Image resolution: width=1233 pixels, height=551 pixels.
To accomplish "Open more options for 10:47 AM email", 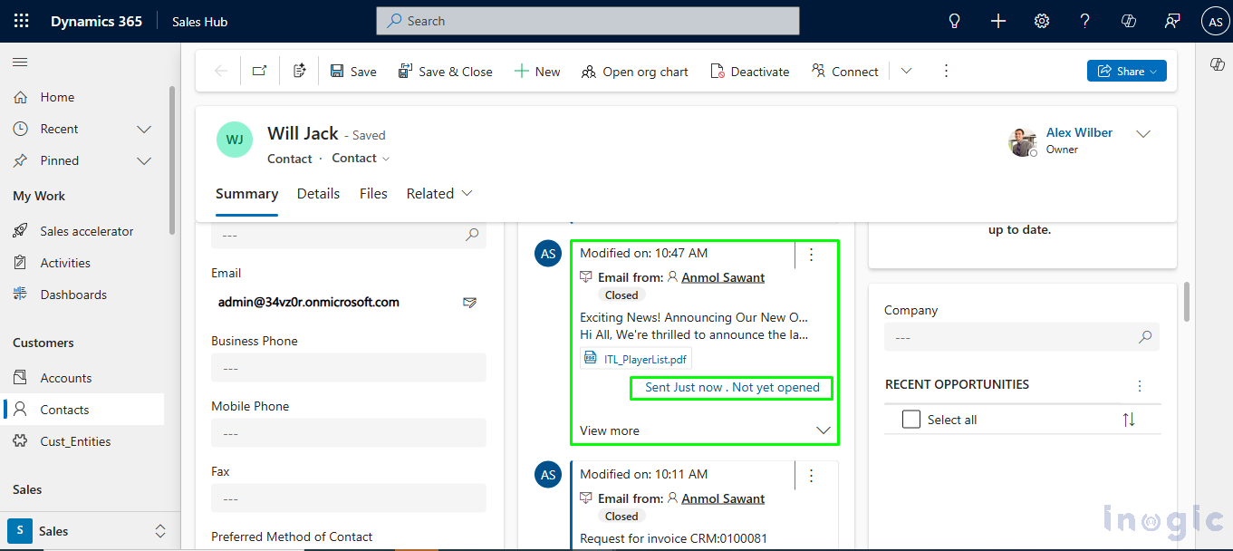I will [x=811, y=255].
